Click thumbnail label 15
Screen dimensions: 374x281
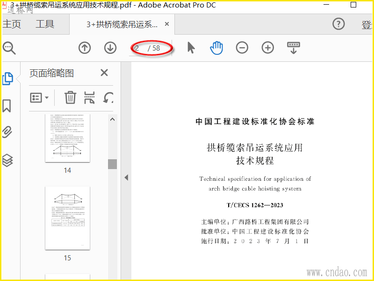[67, 258]
